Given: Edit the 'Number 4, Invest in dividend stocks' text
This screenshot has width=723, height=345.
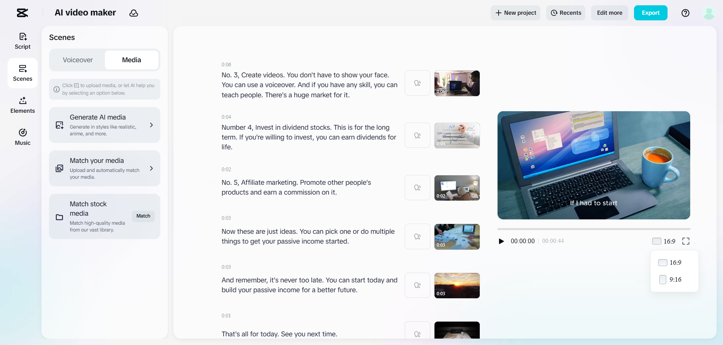Looking at the screenshot, I should (x=309, y=137).
